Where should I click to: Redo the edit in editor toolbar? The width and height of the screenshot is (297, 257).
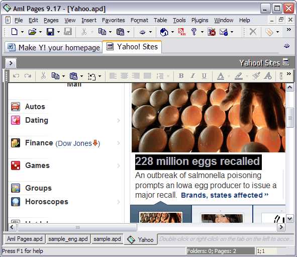[x=28, y=76]
